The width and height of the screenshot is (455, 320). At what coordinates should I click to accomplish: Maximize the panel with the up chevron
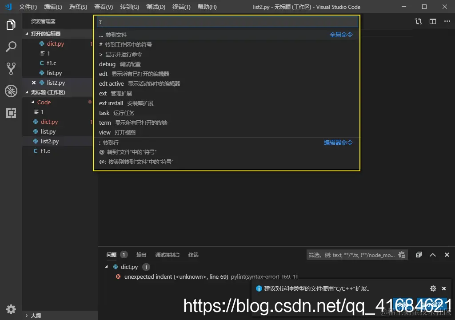[x=433, y=255]
